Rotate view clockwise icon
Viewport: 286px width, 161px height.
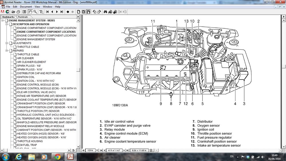[99, 12]
